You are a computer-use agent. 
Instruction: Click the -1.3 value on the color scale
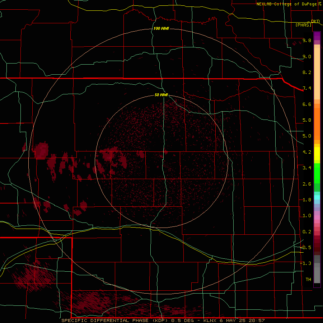tap(305, 263)
